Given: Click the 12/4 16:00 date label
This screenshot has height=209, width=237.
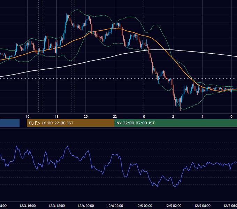Looking at the screenshot, I should (x=28, y=206).
